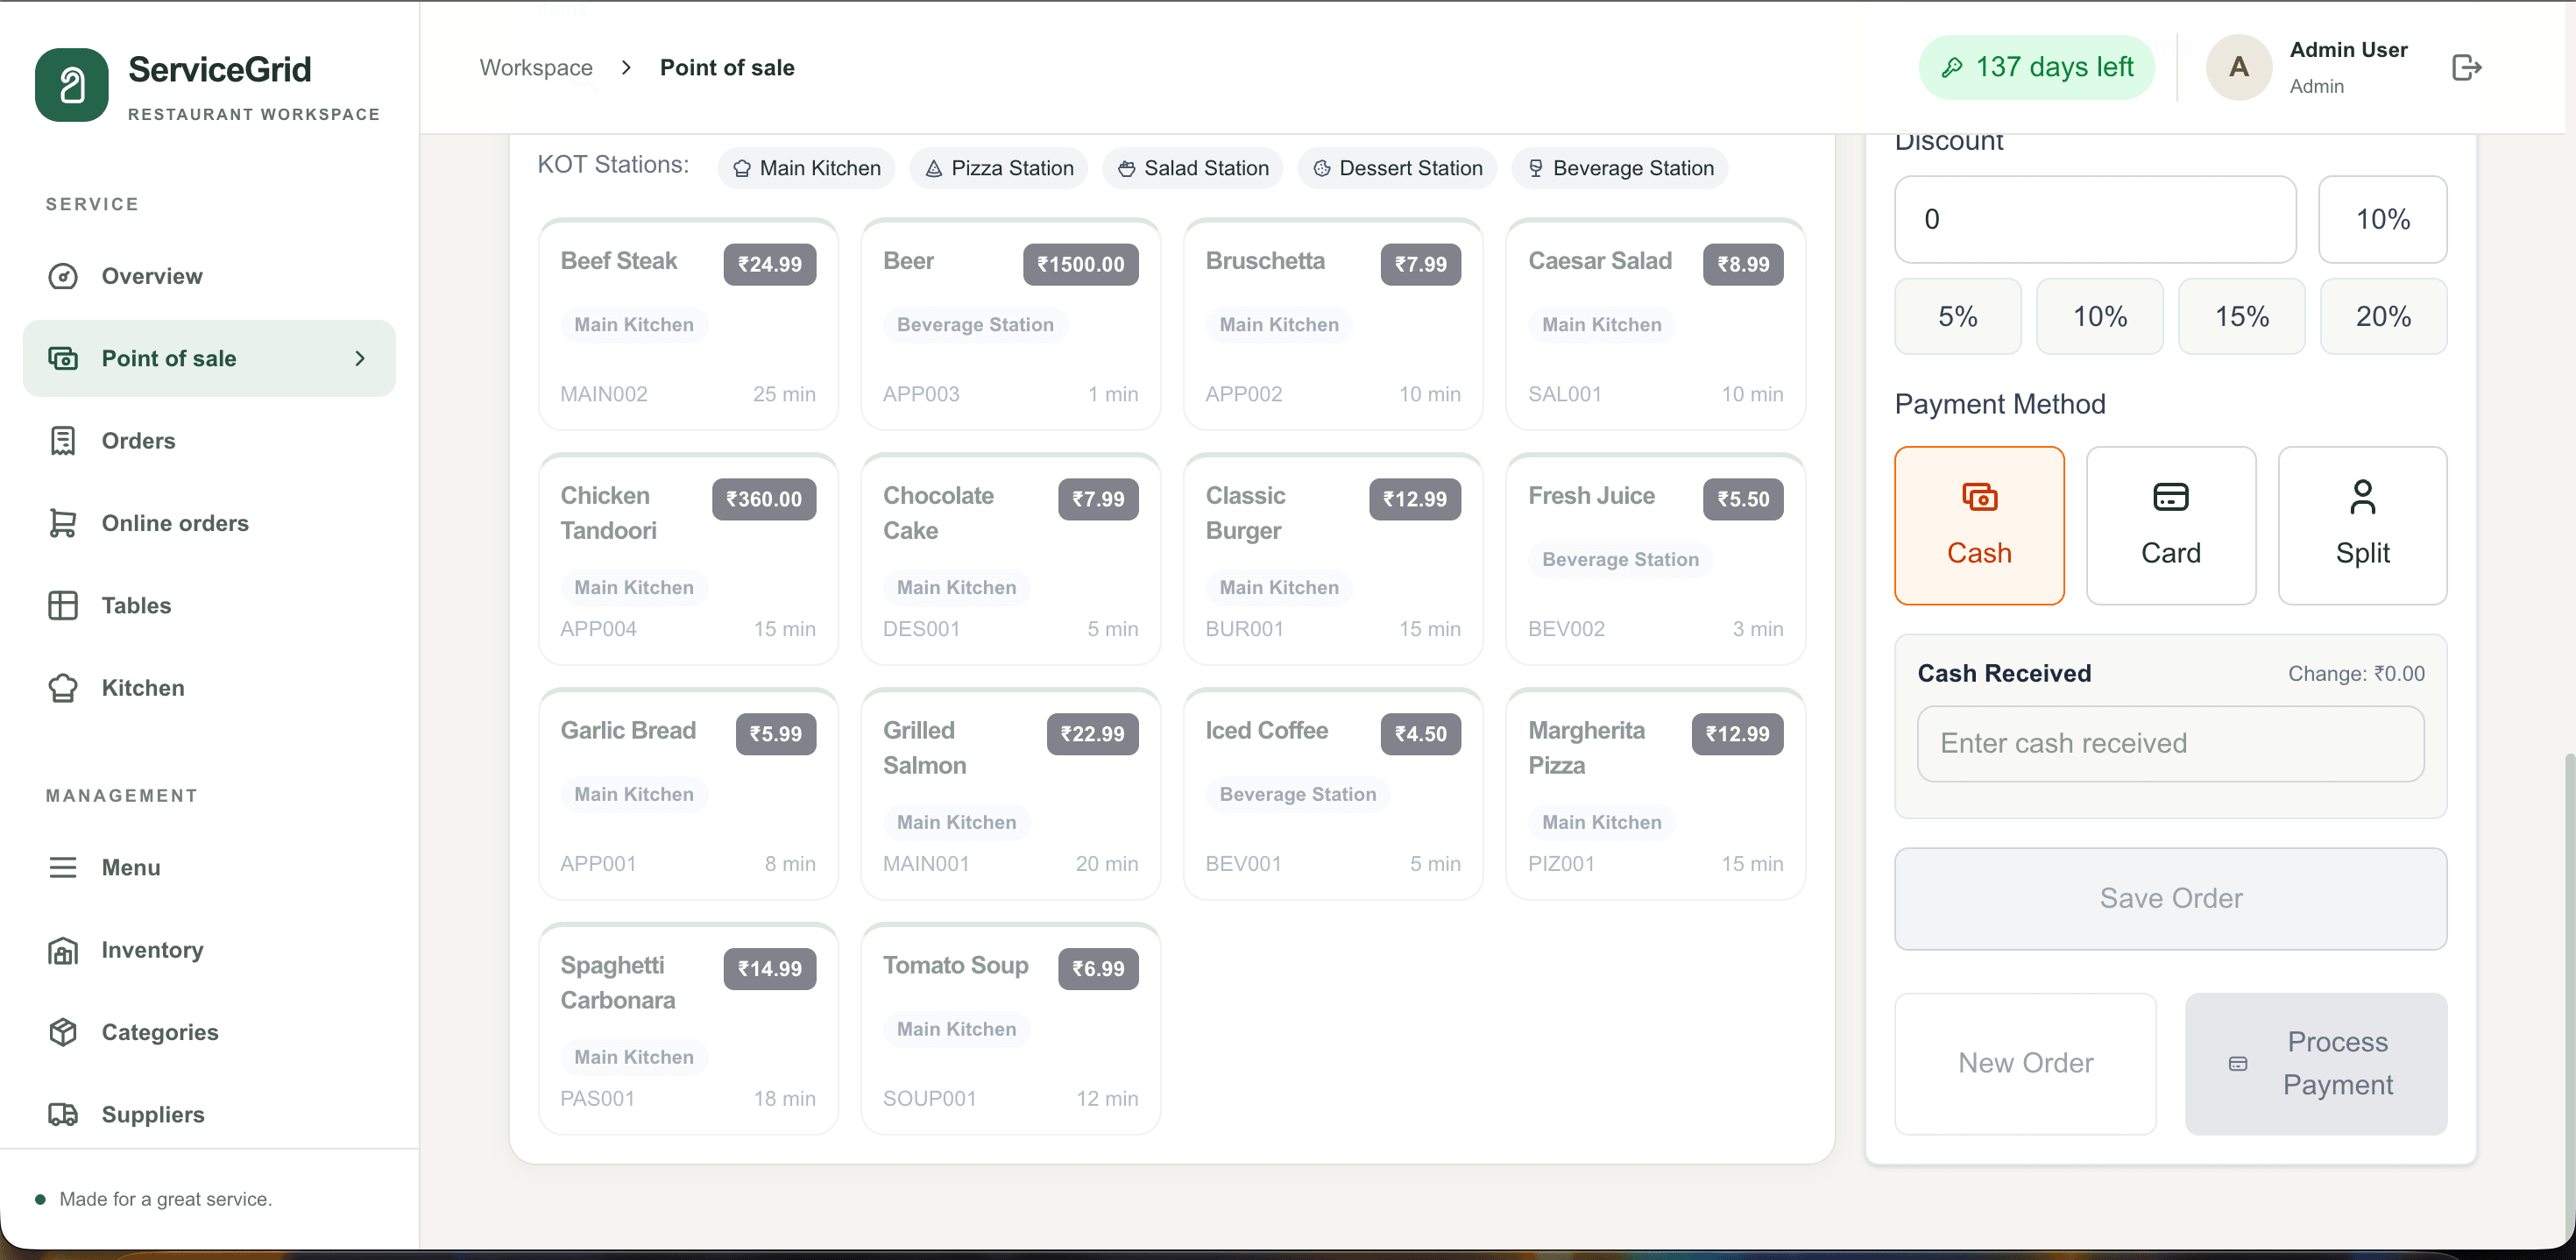Click the Workspace breadcrumb link
The width and height of the screenshot is (2576, 1260).
pyautogui.click(x=536, y=67)
